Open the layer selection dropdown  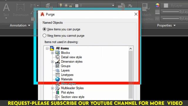pyautogui.click(x=113, y=6)
